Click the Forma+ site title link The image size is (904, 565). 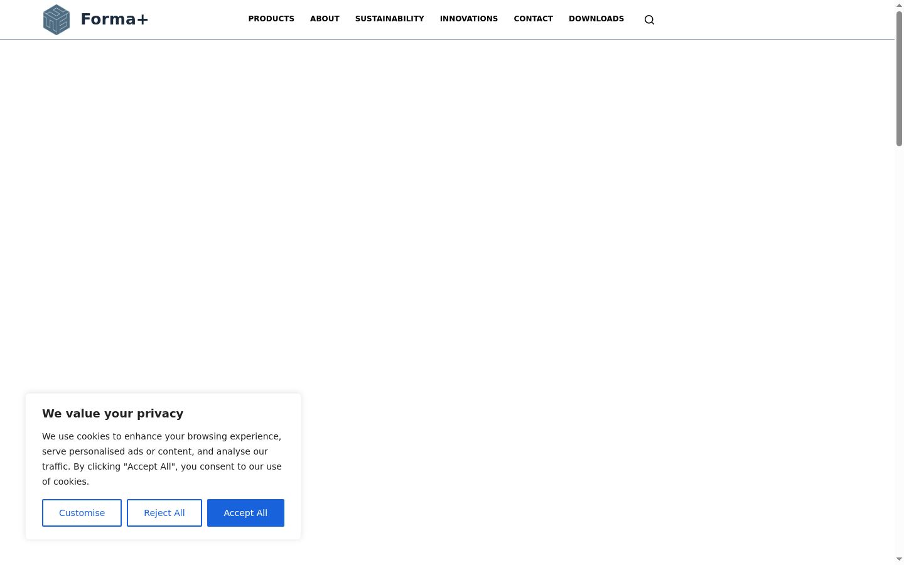click(114, 19)
